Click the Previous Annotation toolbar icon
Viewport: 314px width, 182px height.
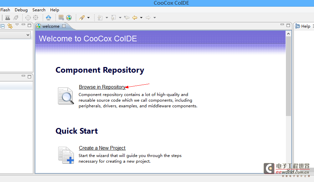click(x=113, y=18)
